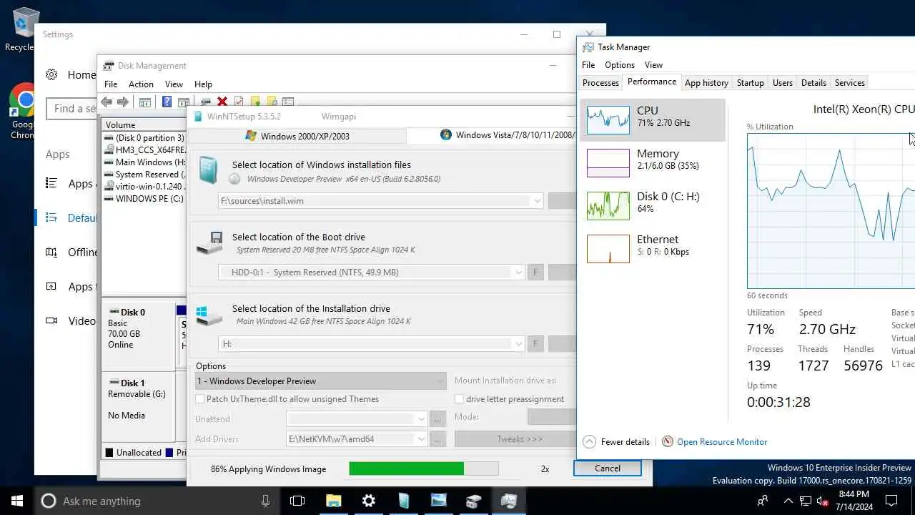Open the boot drive HDD-0:1 dropdown
The height and width of the screenshot is (515, 915).
[519, 273]
